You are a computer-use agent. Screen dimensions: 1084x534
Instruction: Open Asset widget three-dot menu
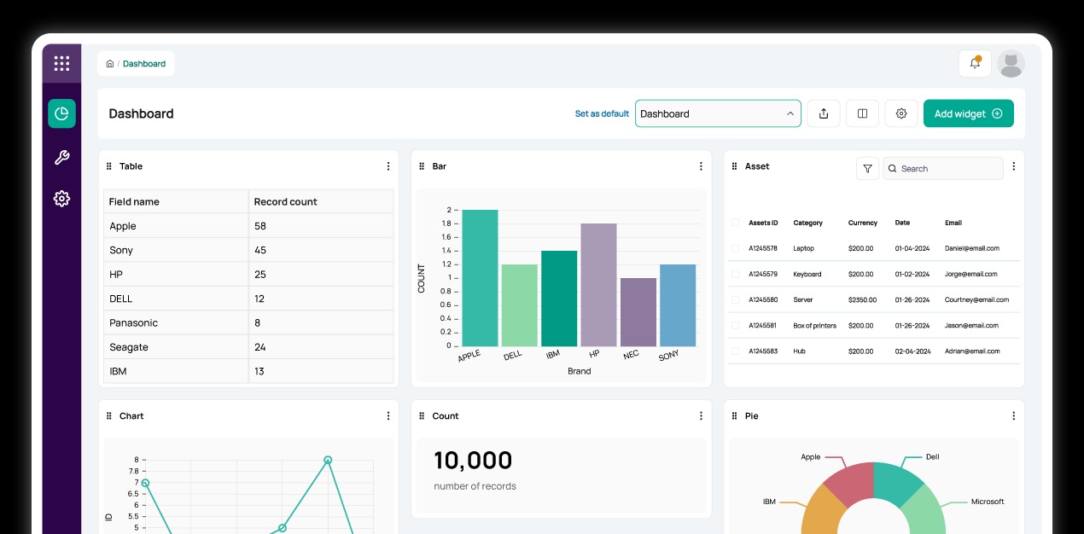tap(1014, 166)
